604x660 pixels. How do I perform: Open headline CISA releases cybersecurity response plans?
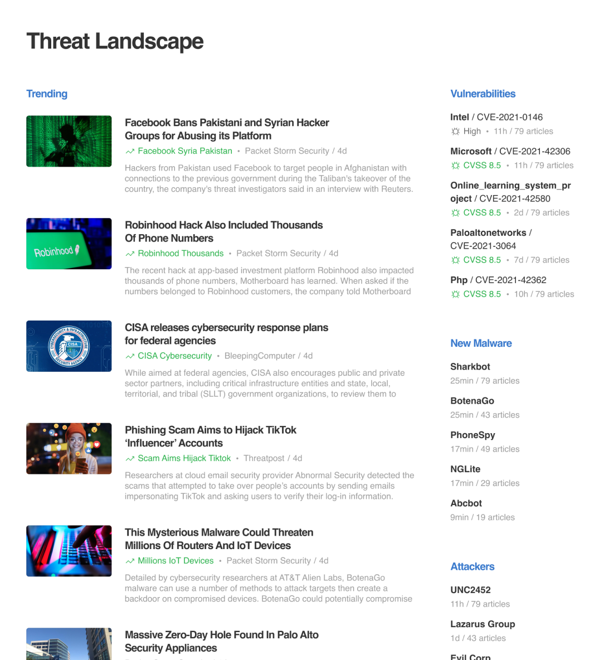[226, 334]
